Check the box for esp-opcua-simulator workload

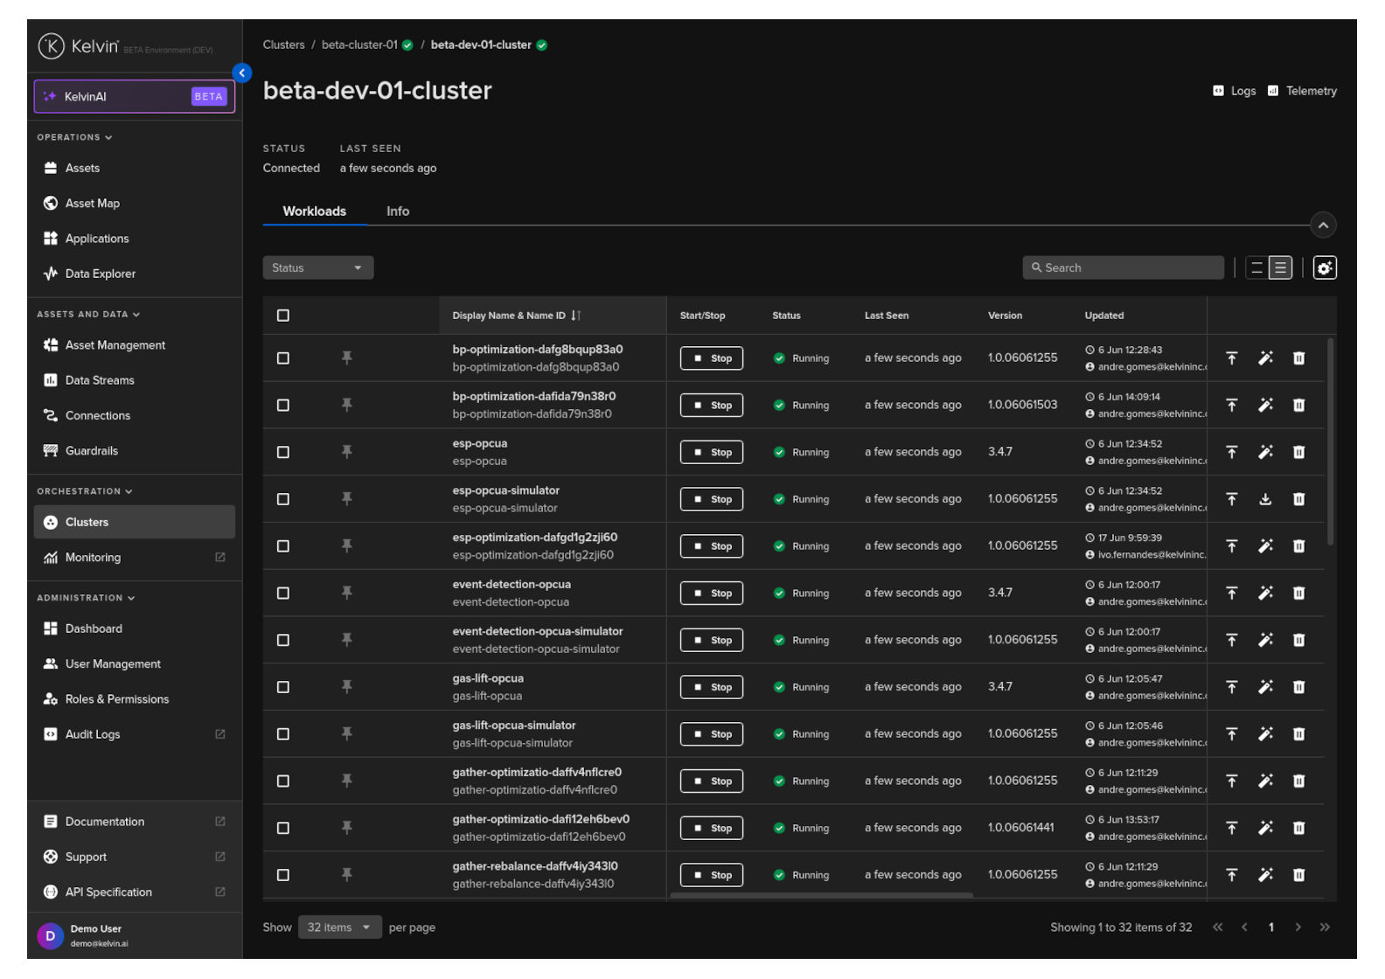(x=283, y=499)
